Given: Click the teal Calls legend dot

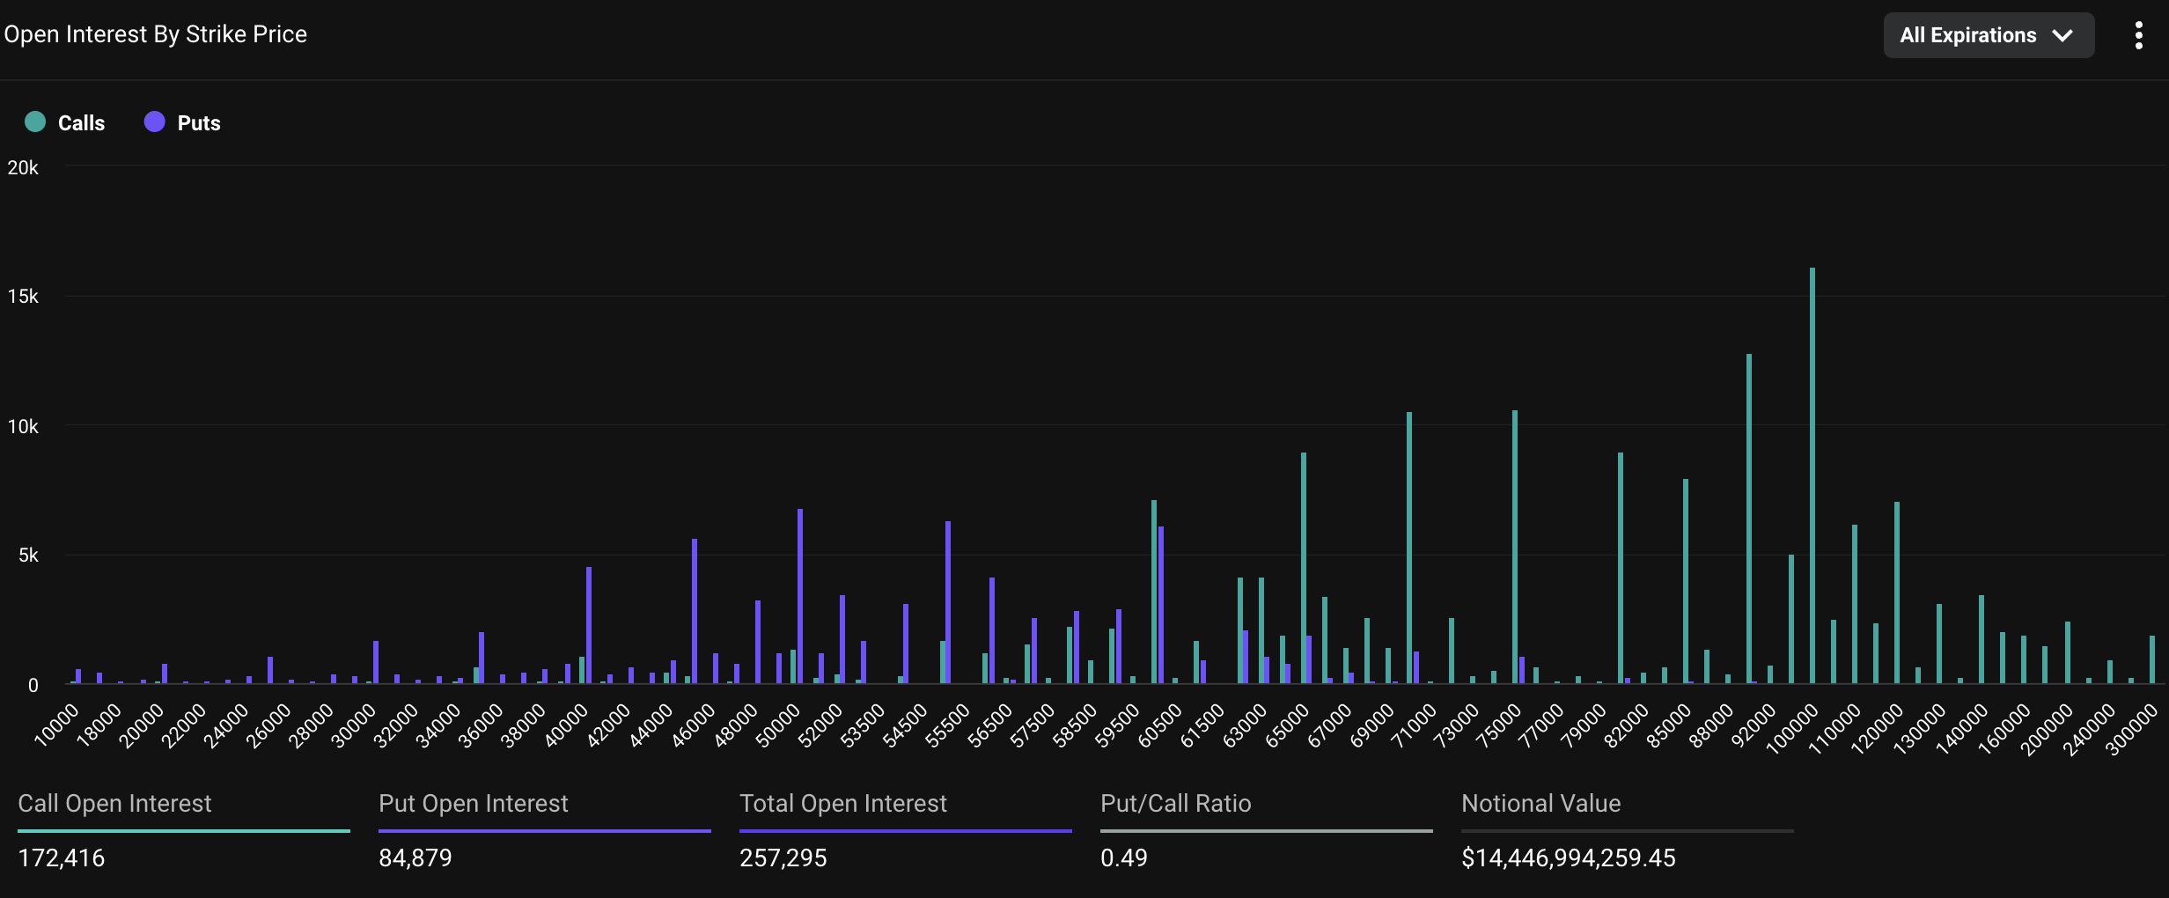Looking at the screenshot, I should 35,122.
